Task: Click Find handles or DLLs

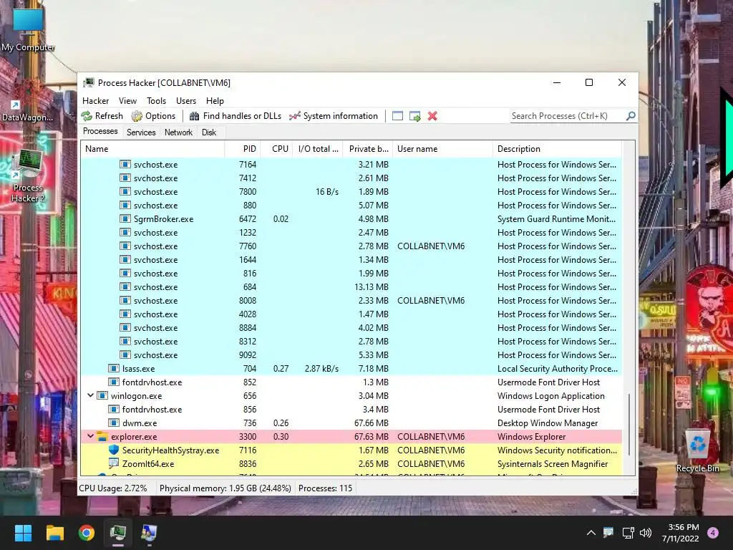Action: click(x=236, y=116)
